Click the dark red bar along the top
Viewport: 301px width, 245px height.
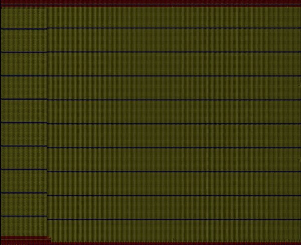[x=150, y=3]
